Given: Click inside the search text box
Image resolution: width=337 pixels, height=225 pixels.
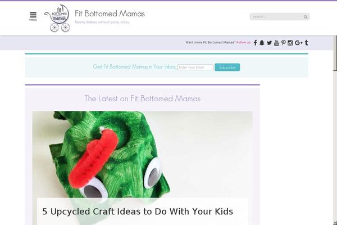Looking at the screenshot, I should click(276, 16).
